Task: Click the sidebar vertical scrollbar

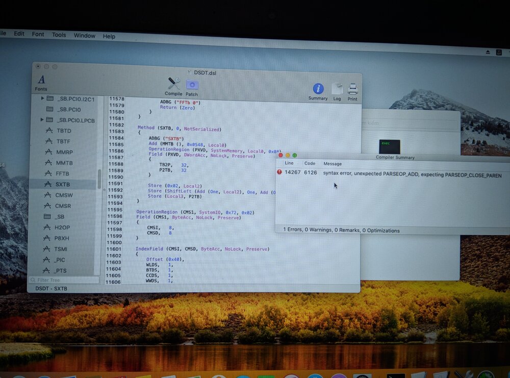Action: [x=99, y=179]
